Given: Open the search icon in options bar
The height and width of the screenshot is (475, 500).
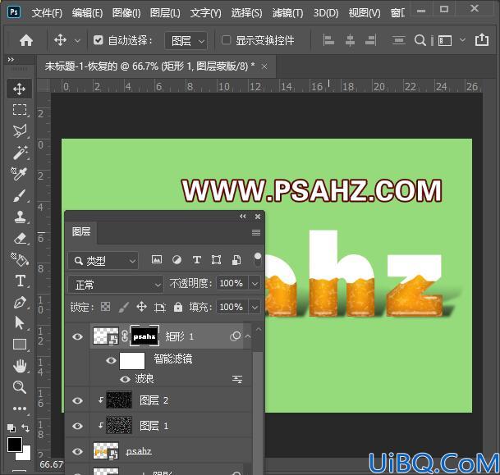Looking at the screenshot, I should 420,40.
